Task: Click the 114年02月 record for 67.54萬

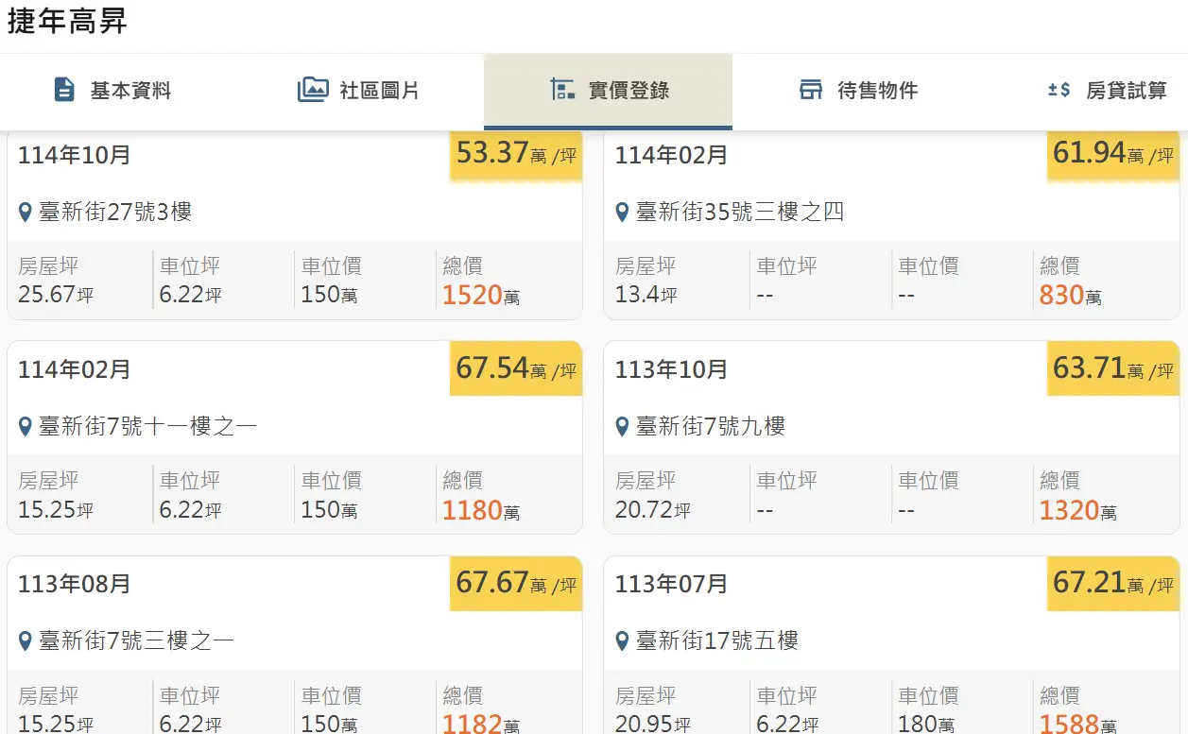Action: pyautogui.click(x=75, y=369)
